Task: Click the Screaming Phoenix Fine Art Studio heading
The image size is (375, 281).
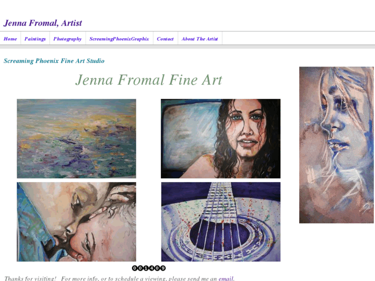Action: pyautogui.click(x=54, y=61)
